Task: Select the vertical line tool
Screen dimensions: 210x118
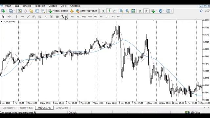Action: coord(17,17)
